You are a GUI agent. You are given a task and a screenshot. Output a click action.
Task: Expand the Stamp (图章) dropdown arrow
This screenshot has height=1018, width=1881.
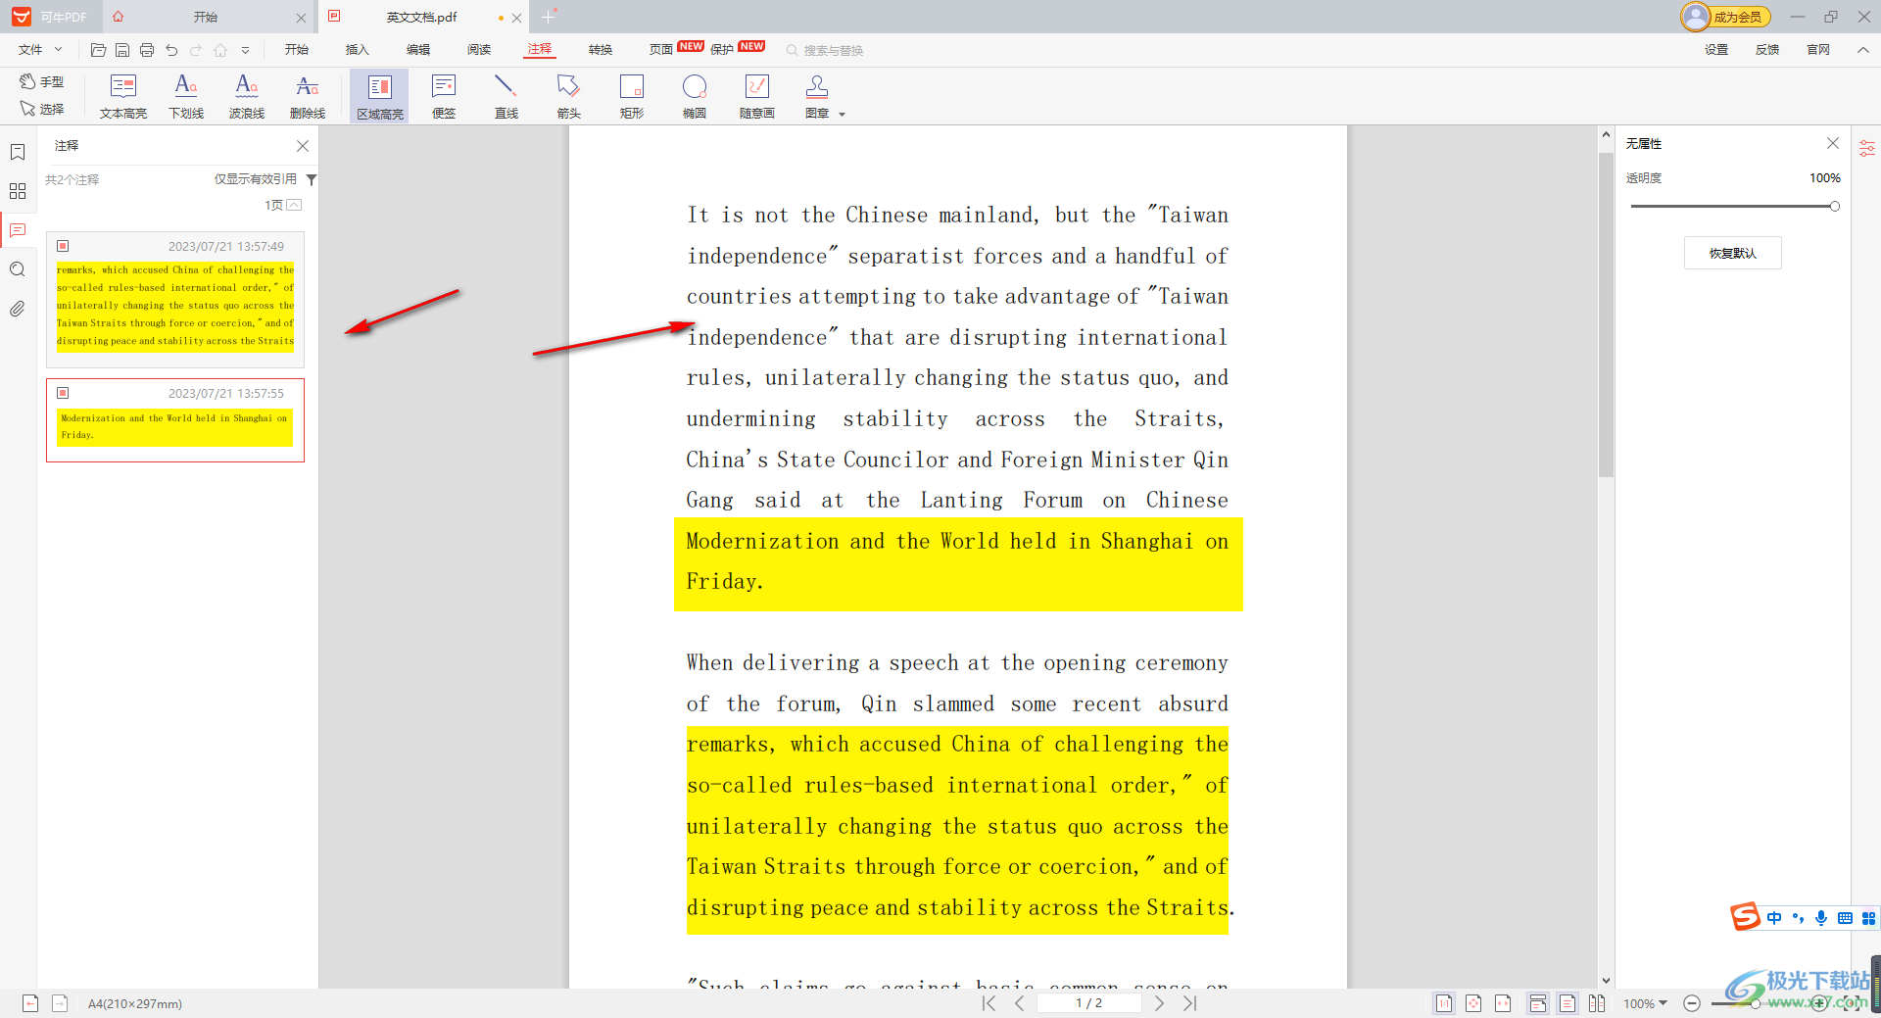[842, 115]
